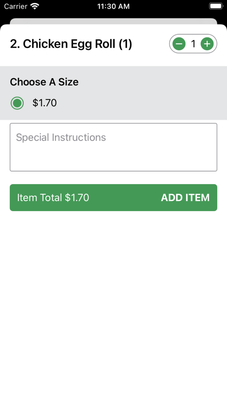Screen dimensions: 227x404
Task: Click the Carrier text in status bar
Action: [x=16, y=6]
